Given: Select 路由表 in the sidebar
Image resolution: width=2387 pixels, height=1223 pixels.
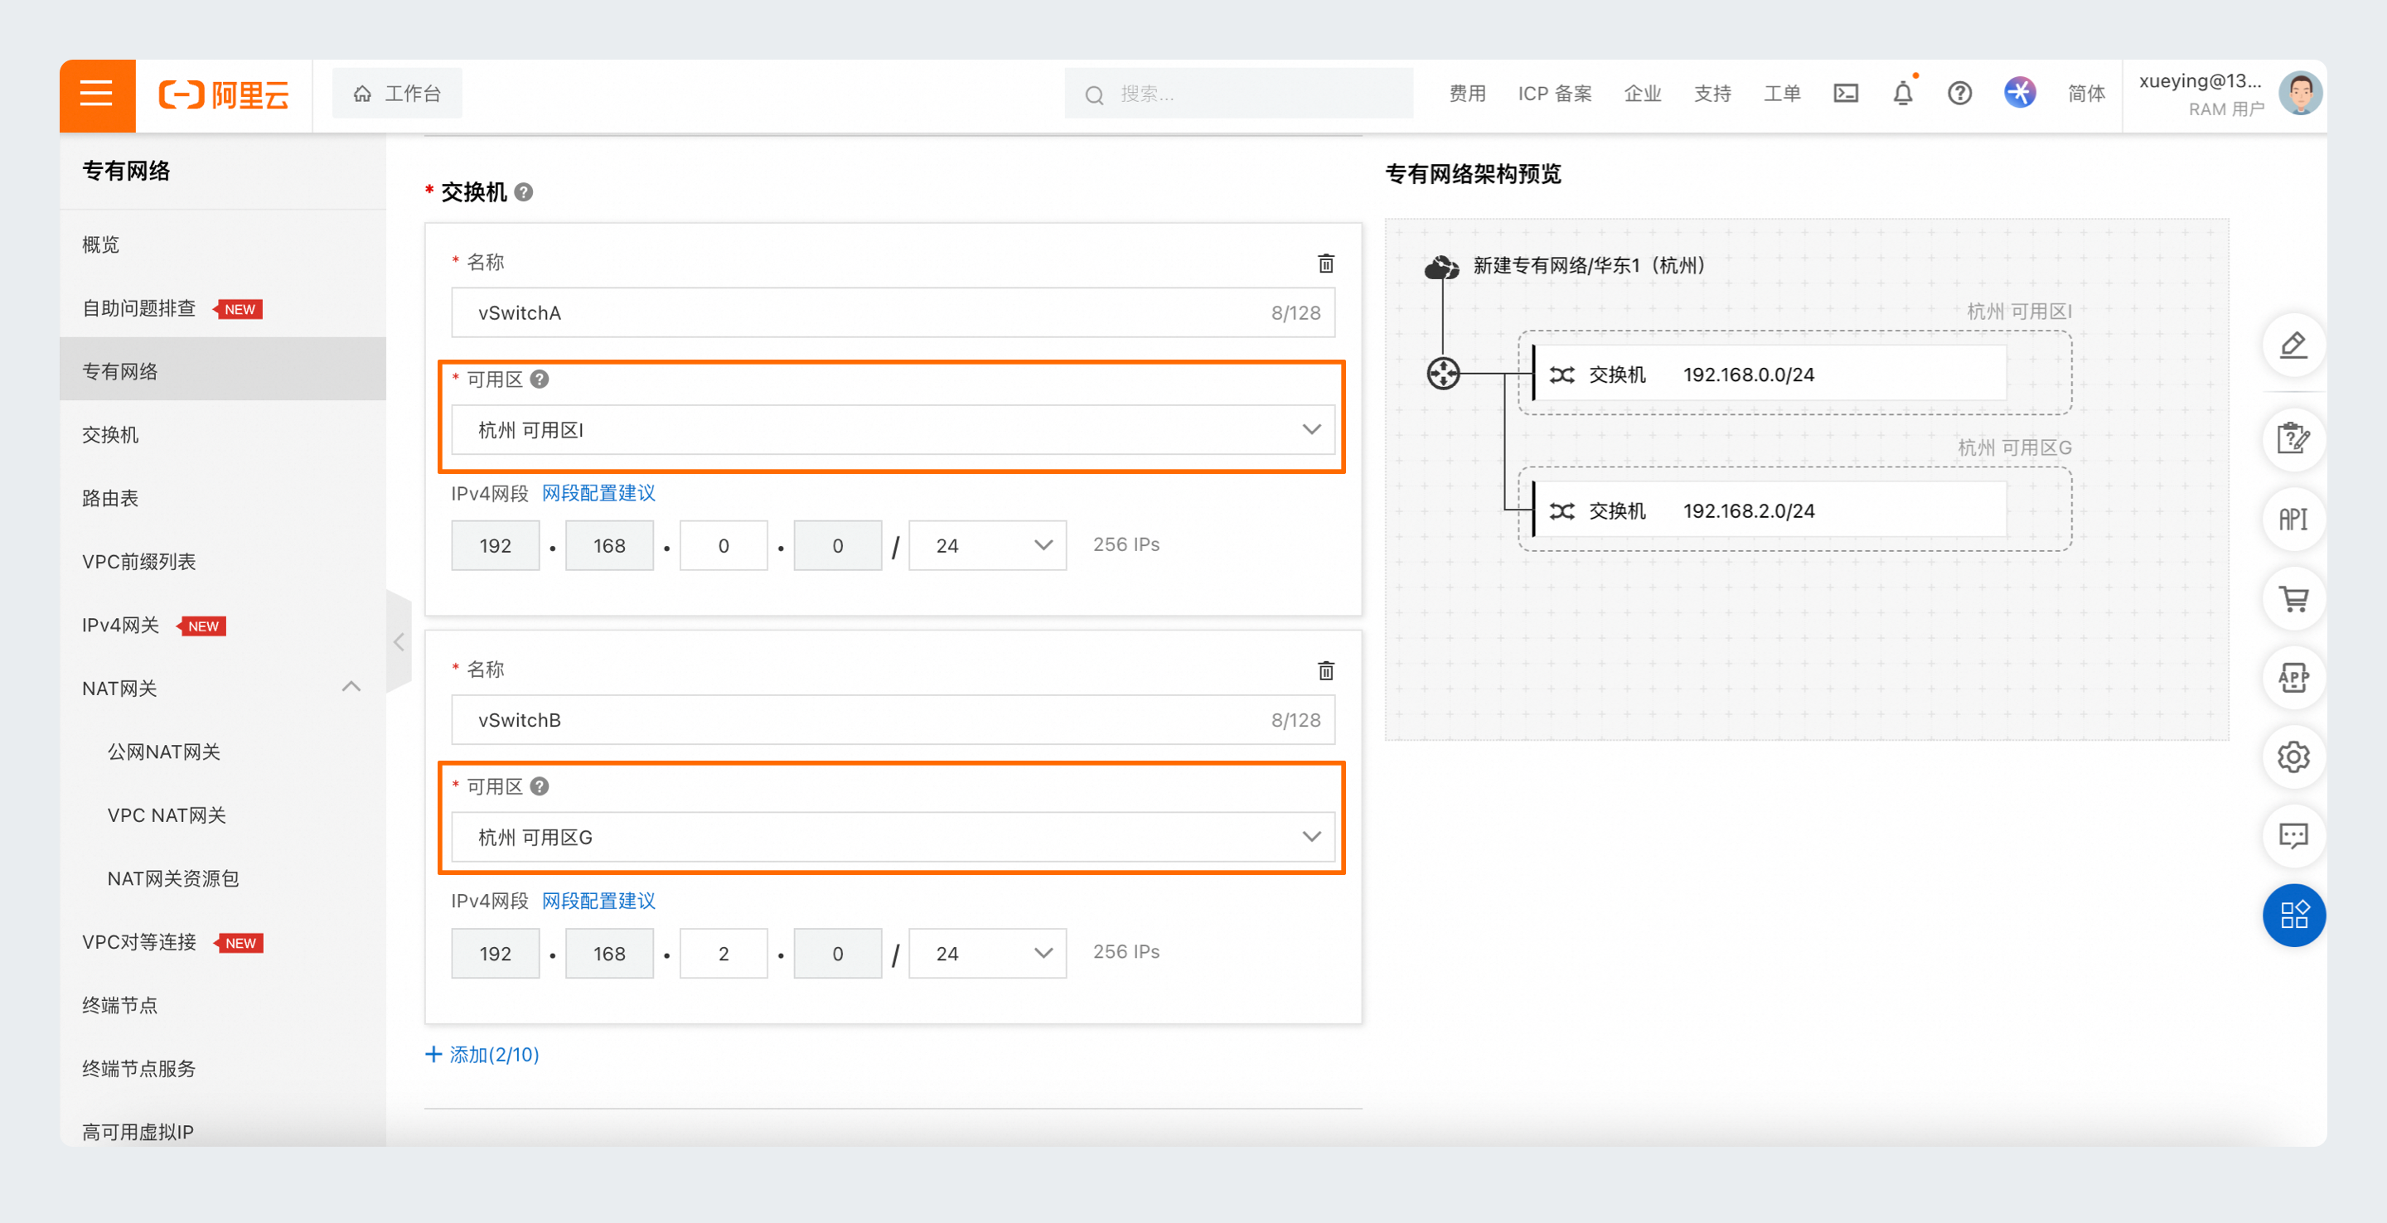Looking at the screenshot, I should 110,499.
